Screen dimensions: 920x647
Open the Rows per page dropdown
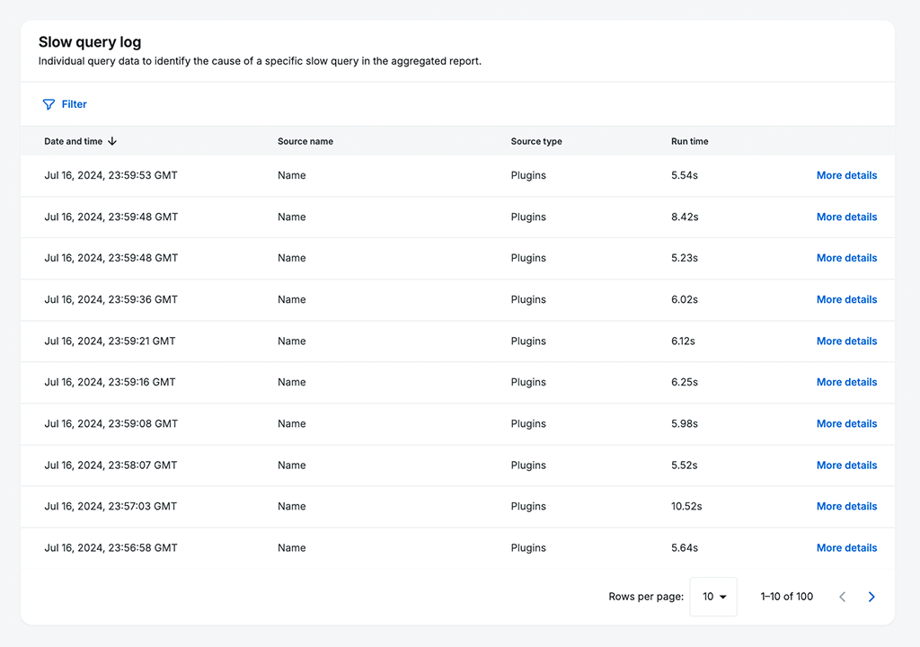point(713,597)
